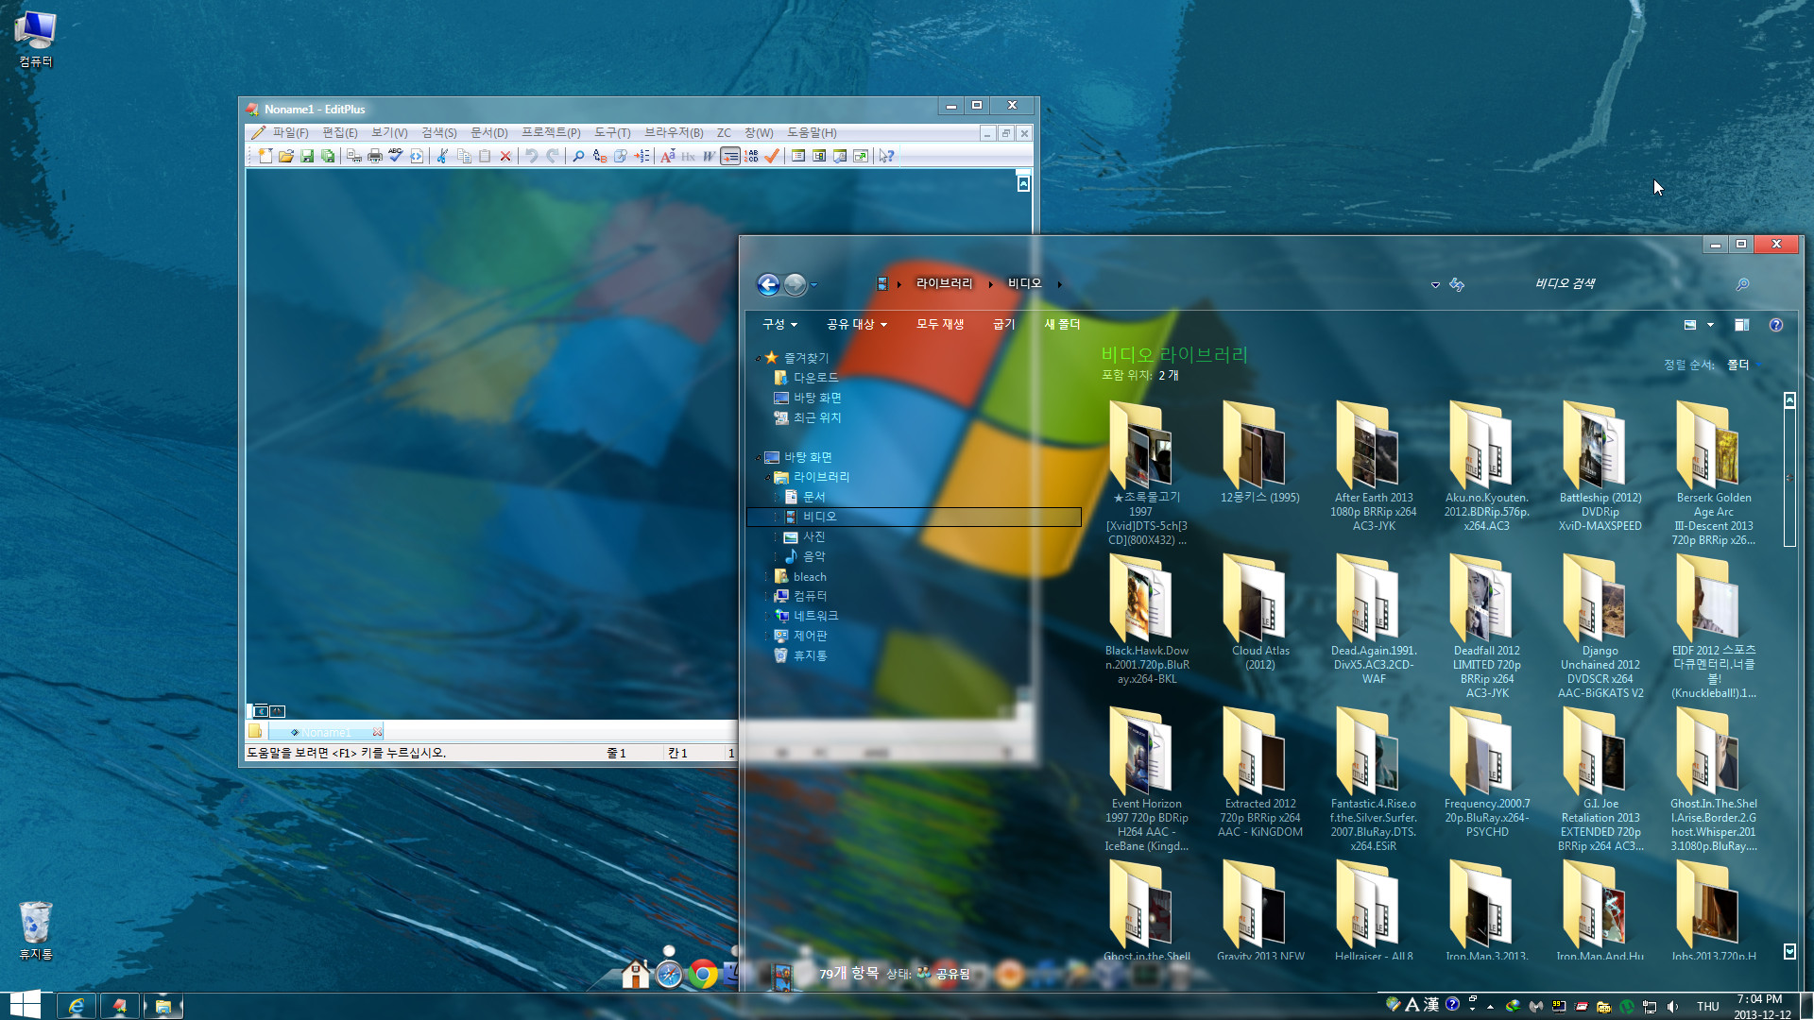Run the ABC spell check icon in EditPlus
Screen dimensions: 1814x1020
point(396,156)
